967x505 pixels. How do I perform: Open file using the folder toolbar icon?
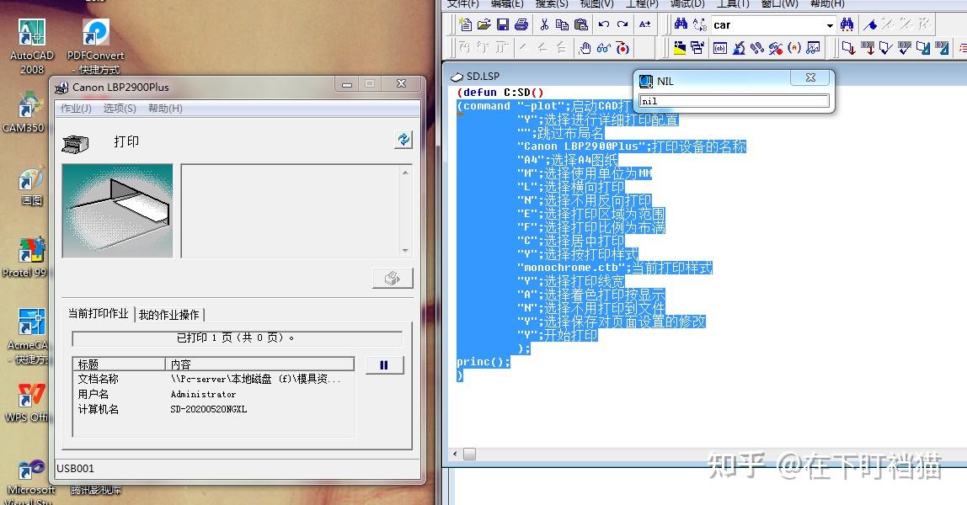pyautogui.click(x=484, y=24)
